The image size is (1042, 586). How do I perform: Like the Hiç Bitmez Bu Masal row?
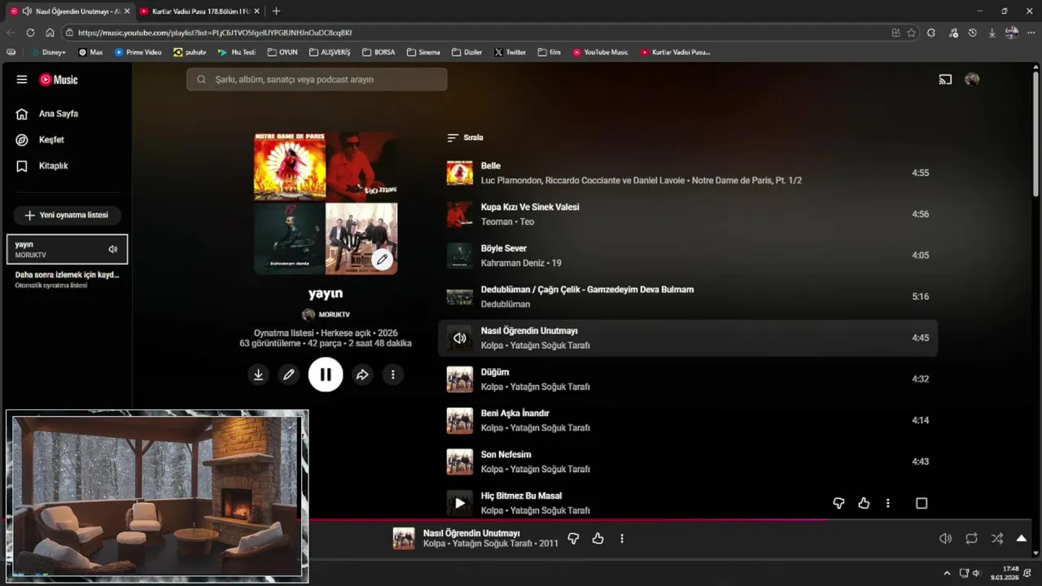tap(864, 503)
